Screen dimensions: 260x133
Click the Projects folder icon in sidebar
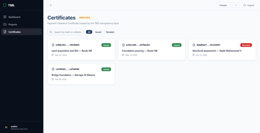click(x=5, y=25)
